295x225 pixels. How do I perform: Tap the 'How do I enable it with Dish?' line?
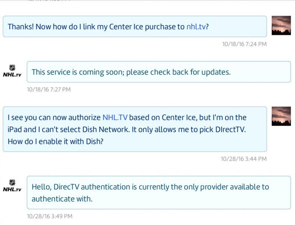[56, 141]
